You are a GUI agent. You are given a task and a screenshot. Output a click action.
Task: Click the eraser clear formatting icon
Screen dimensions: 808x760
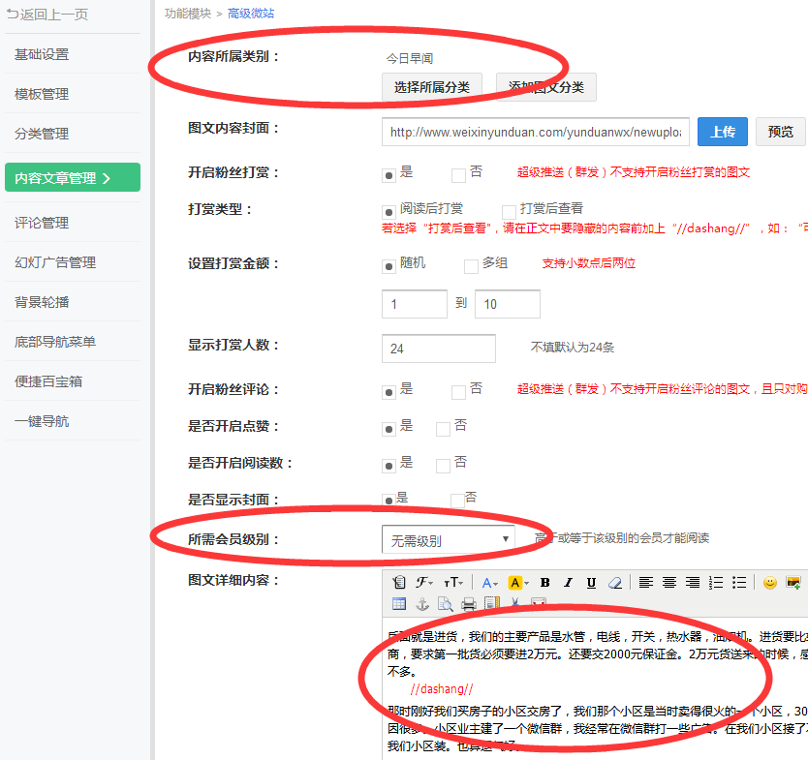(614, 583)
